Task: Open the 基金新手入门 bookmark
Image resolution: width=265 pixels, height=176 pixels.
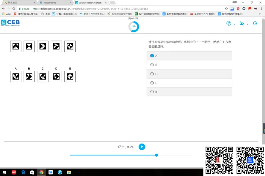Action: click(202, 14)
